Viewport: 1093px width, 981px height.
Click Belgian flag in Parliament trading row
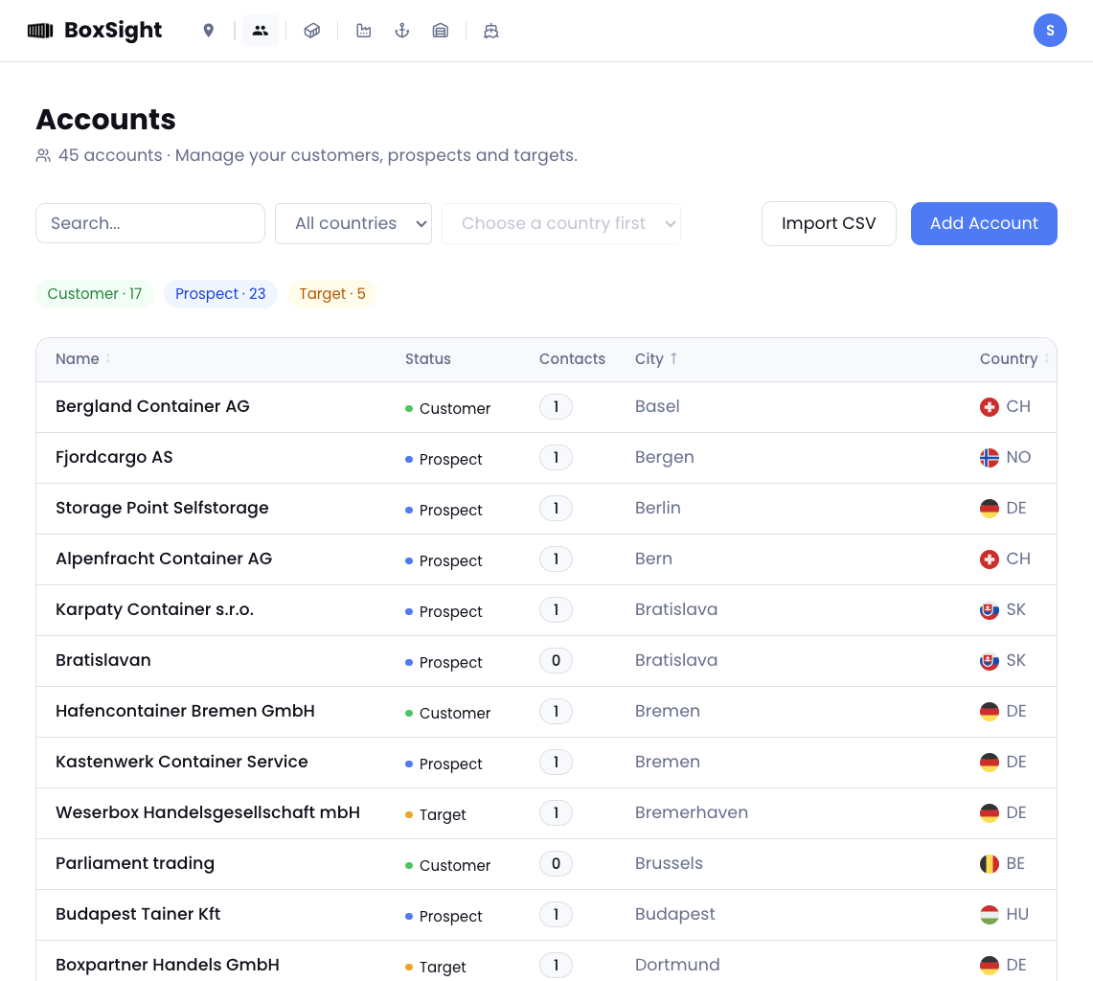[990, 864]
